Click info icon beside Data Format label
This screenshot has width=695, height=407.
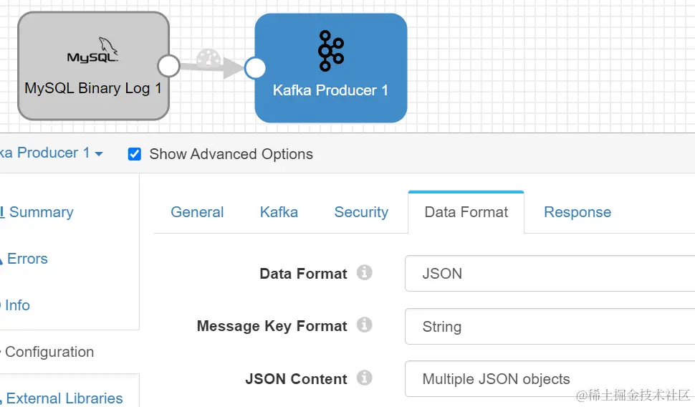tap(365, 272)
